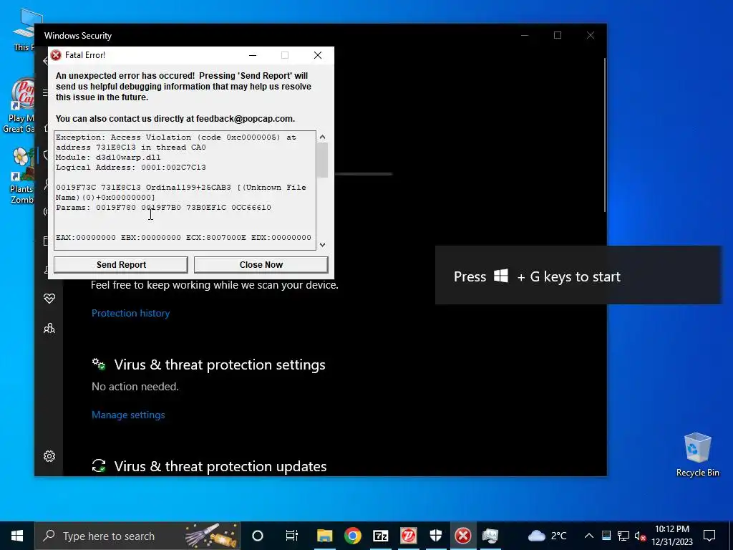Click the "No action needed." status text
Viewport: 733px width, 550px height.
pos(135,387)
